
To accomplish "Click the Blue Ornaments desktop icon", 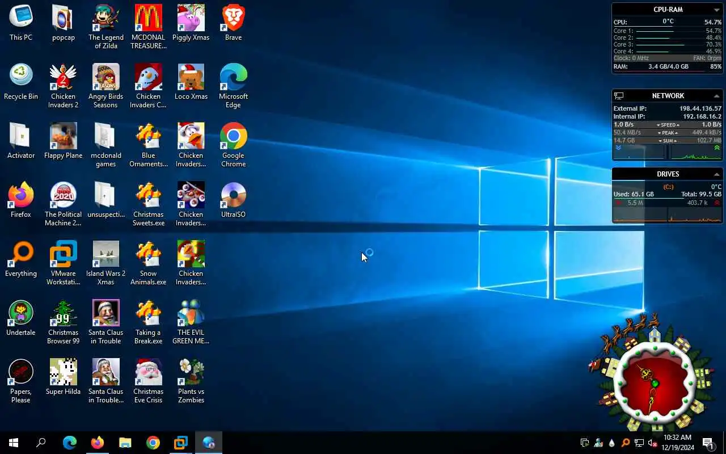I will (149, 145).
